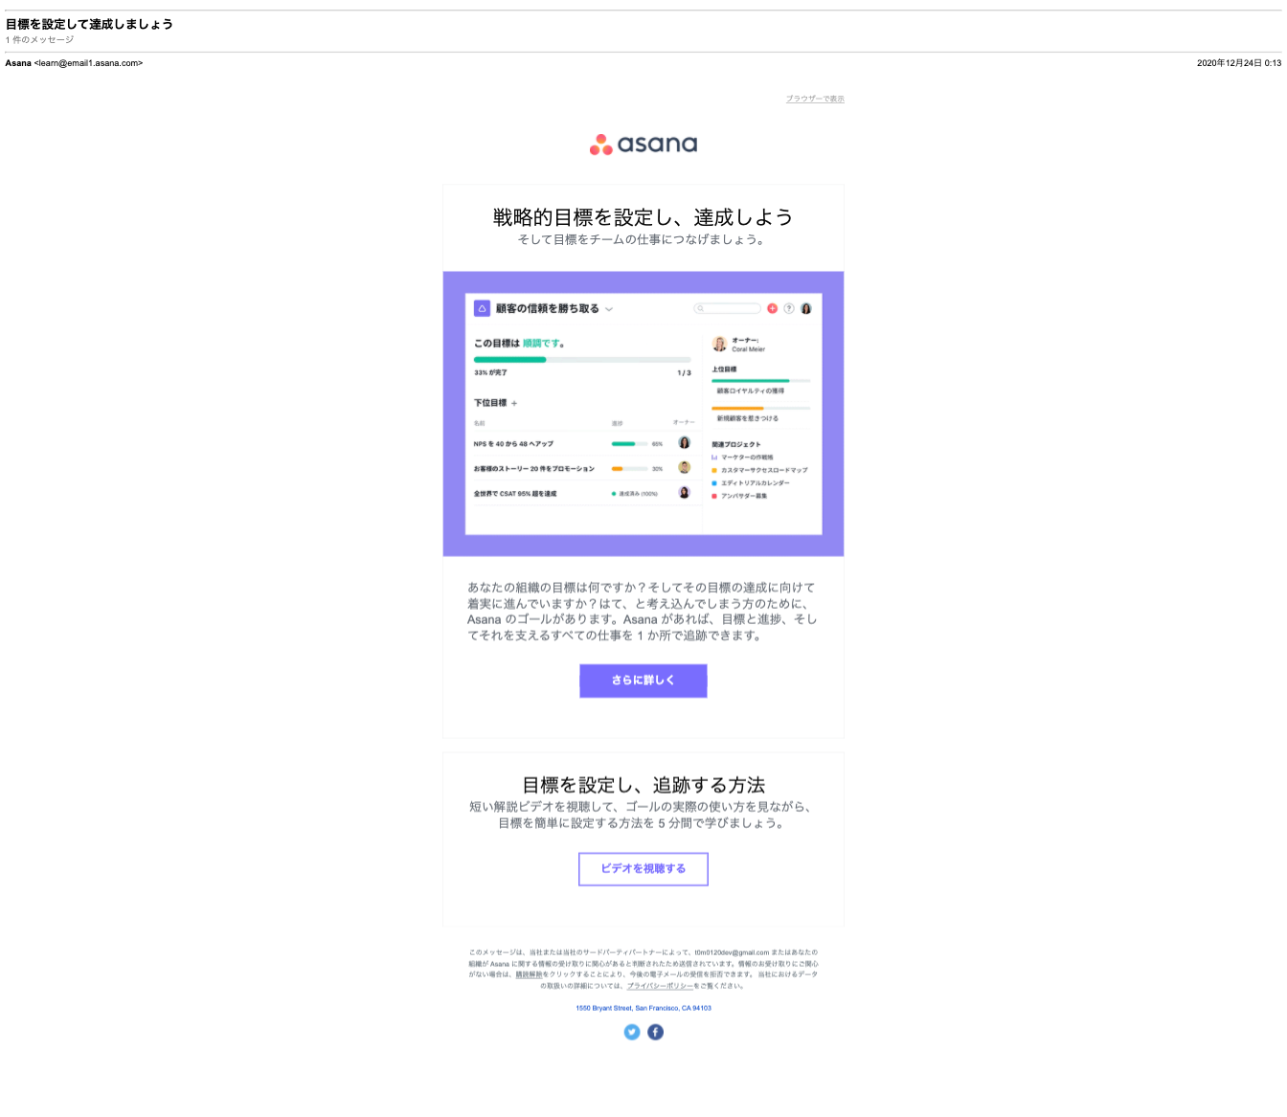
Task: Click the 全世界で CSAT 95% 超を達成 goal name
Action: coord(515,494)
